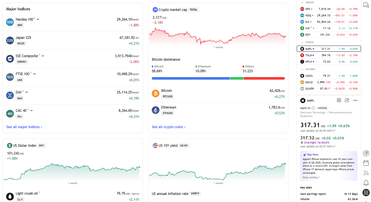
Task: Click the nine-dot grid icon in right toolbar
Action: (366, 192)
